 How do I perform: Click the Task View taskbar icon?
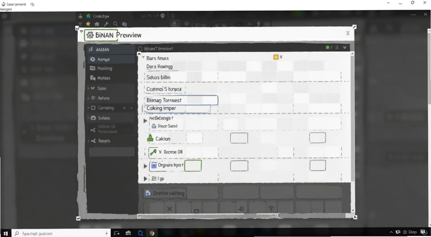116,233
